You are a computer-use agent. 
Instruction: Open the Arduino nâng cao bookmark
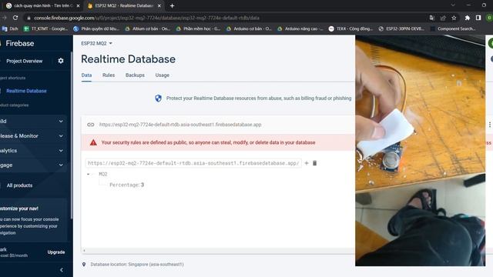pyautogui.click(x=300, y=28)
